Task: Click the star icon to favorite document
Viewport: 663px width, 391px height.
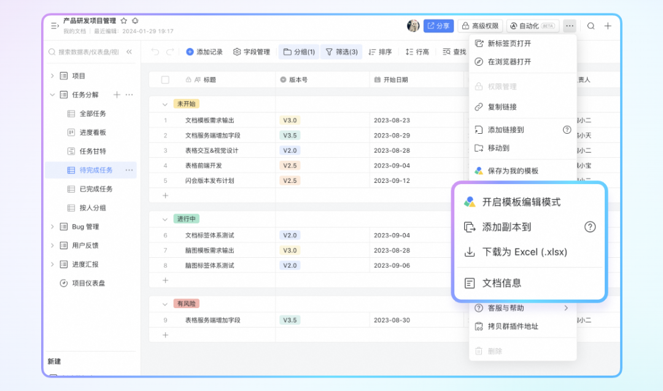Action: (x=124, y=21)
